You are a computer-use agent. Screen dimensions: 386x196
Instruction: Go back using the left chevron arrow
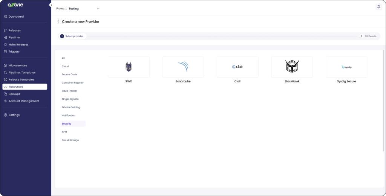58,21
